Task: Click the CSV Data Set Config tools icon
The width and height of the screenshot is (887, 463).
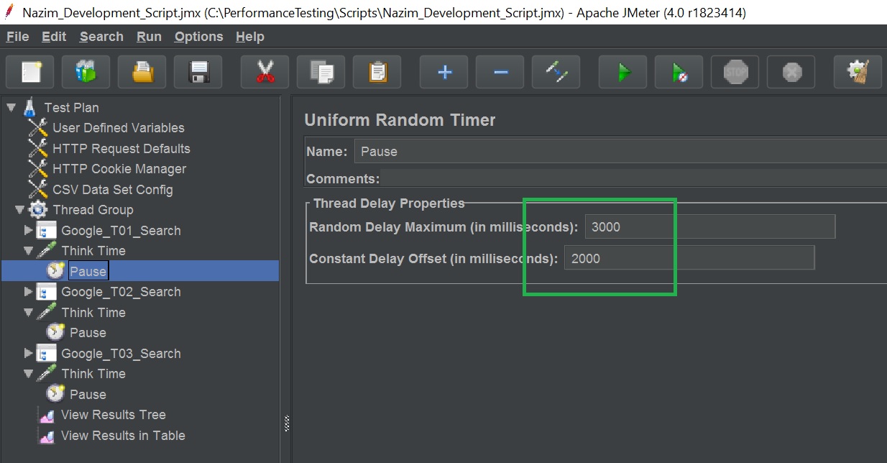Action: [37, 190]
